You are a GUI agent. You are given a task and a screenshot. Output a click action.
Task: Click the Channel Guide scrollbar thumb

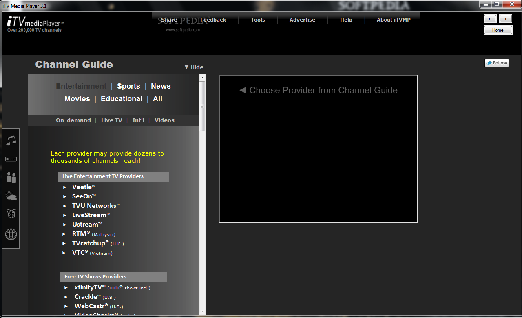202,106
